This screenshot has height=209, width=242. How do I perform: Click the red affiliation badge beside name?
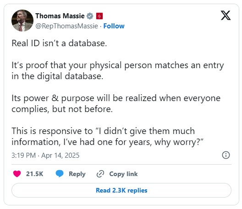[99, 16]
